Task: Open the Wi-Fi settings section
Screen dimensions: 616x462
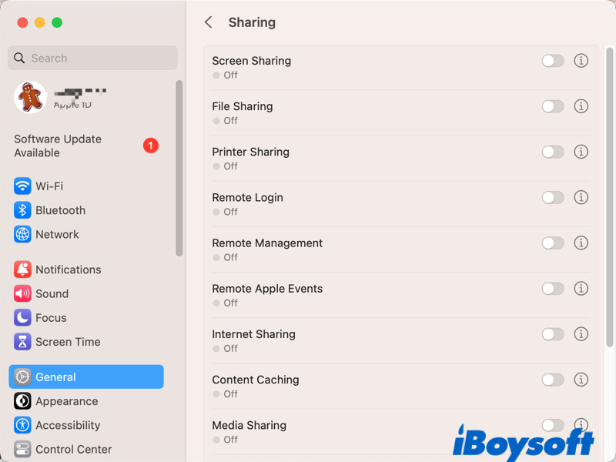Action: 58,186
